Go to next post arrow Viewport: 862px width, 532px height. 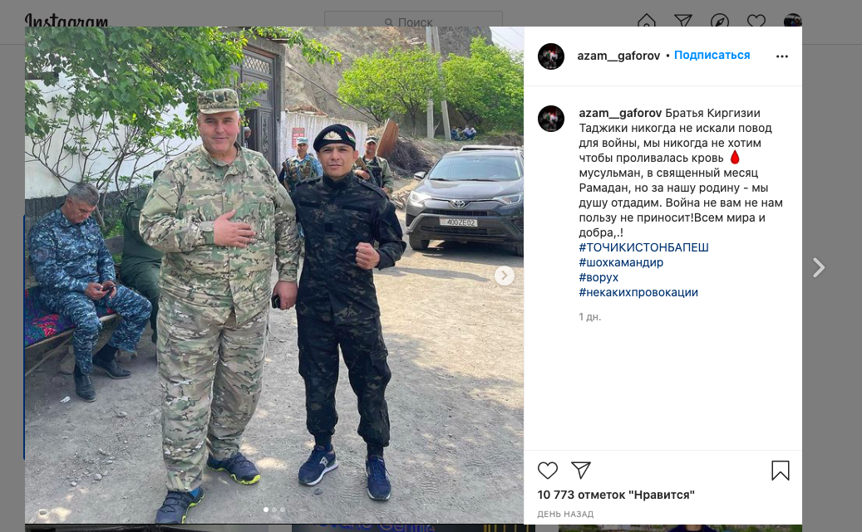coord(819,268)
